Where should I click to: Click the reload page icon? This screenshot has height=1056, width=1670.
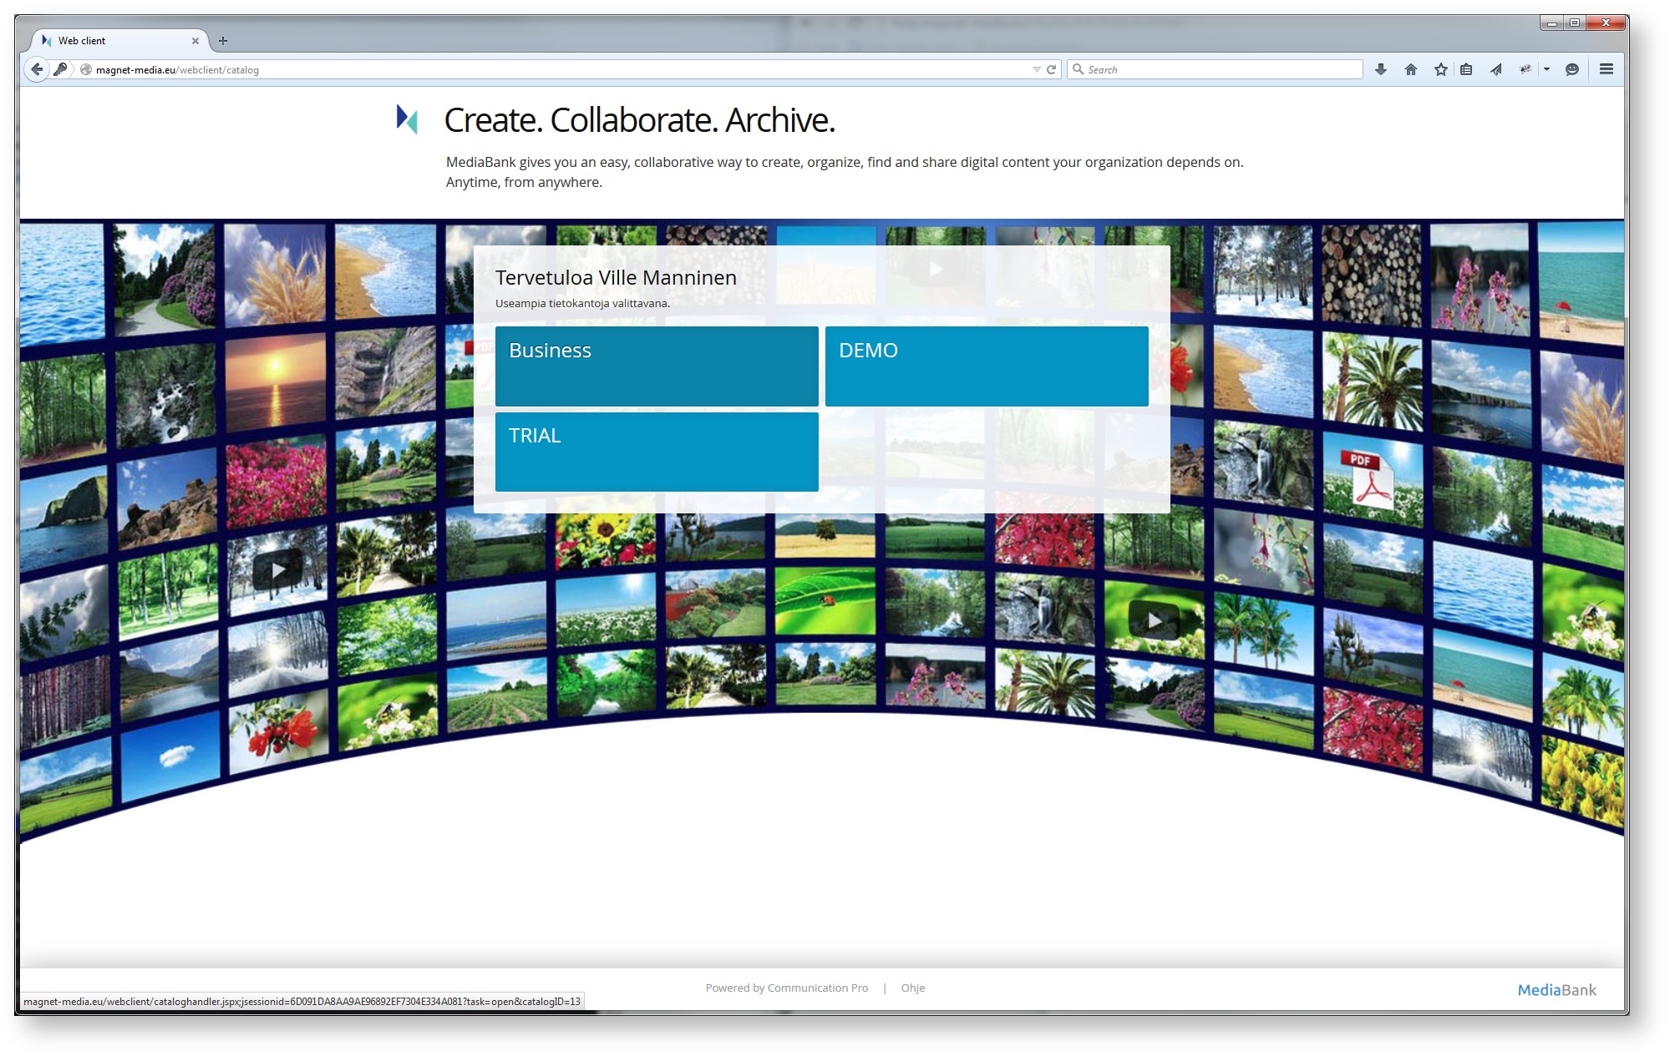coord(1052,69)
